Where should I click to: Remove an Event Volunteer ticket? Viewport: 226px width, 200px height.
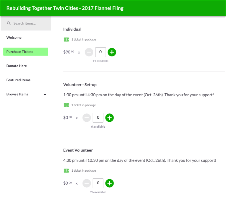point(87,183)
